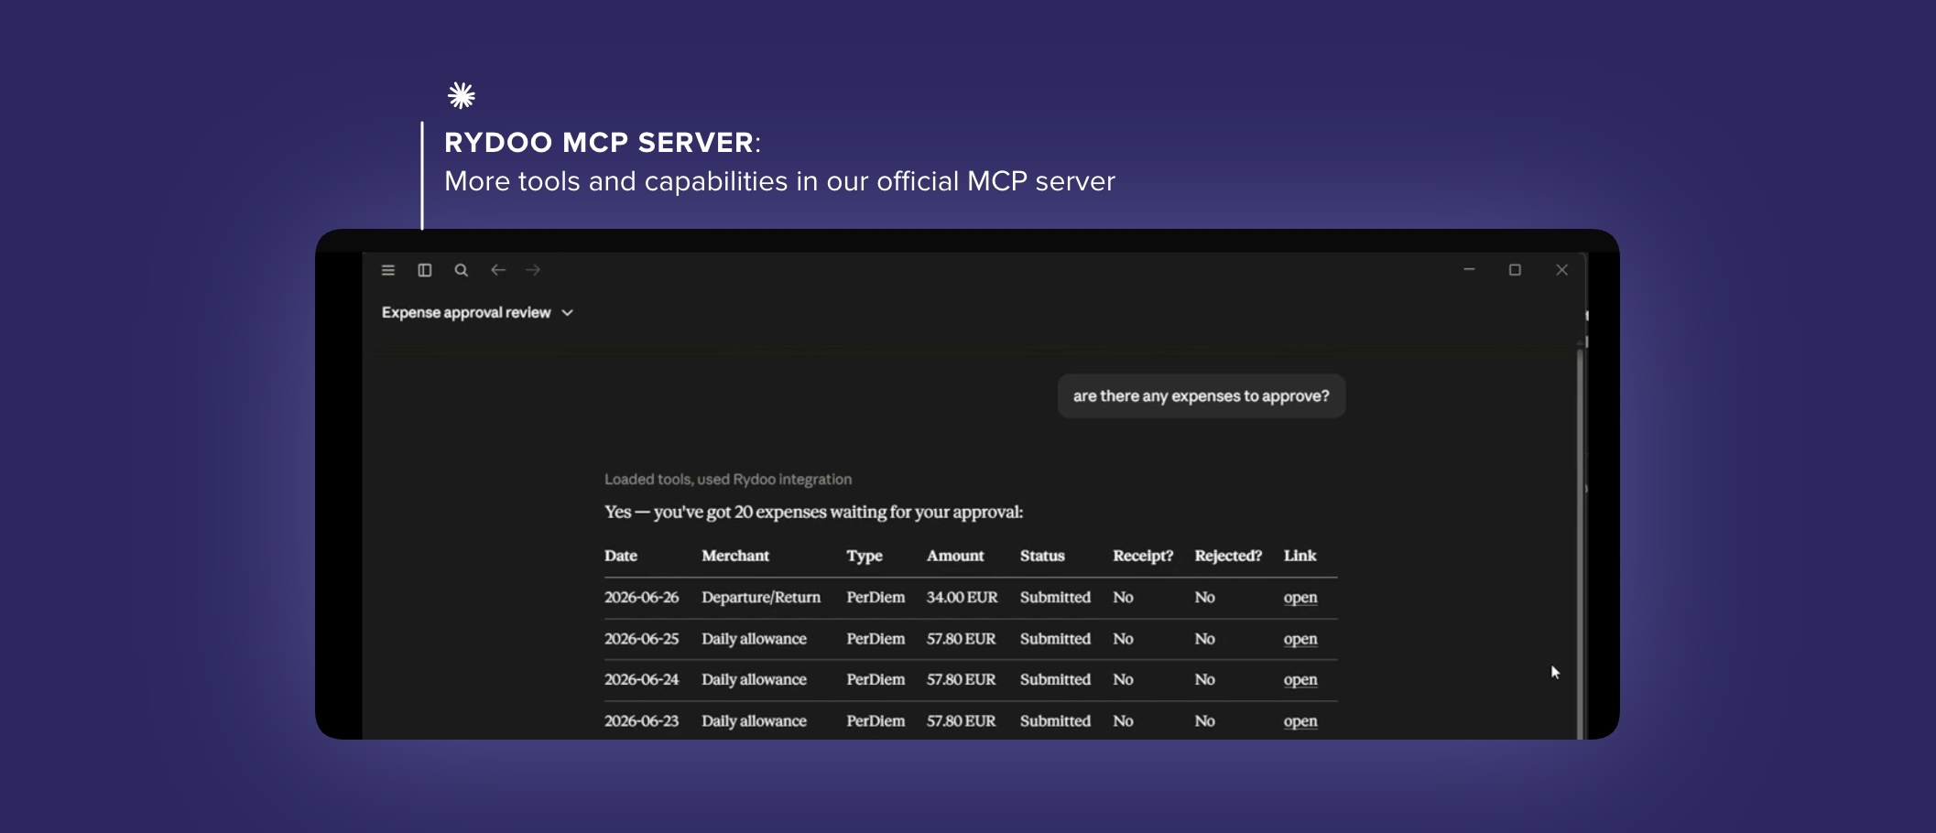This screenshot has width=1936, height=833.
Task: Toggle the sidebar panel icon
Action: (x=425, y=270)
